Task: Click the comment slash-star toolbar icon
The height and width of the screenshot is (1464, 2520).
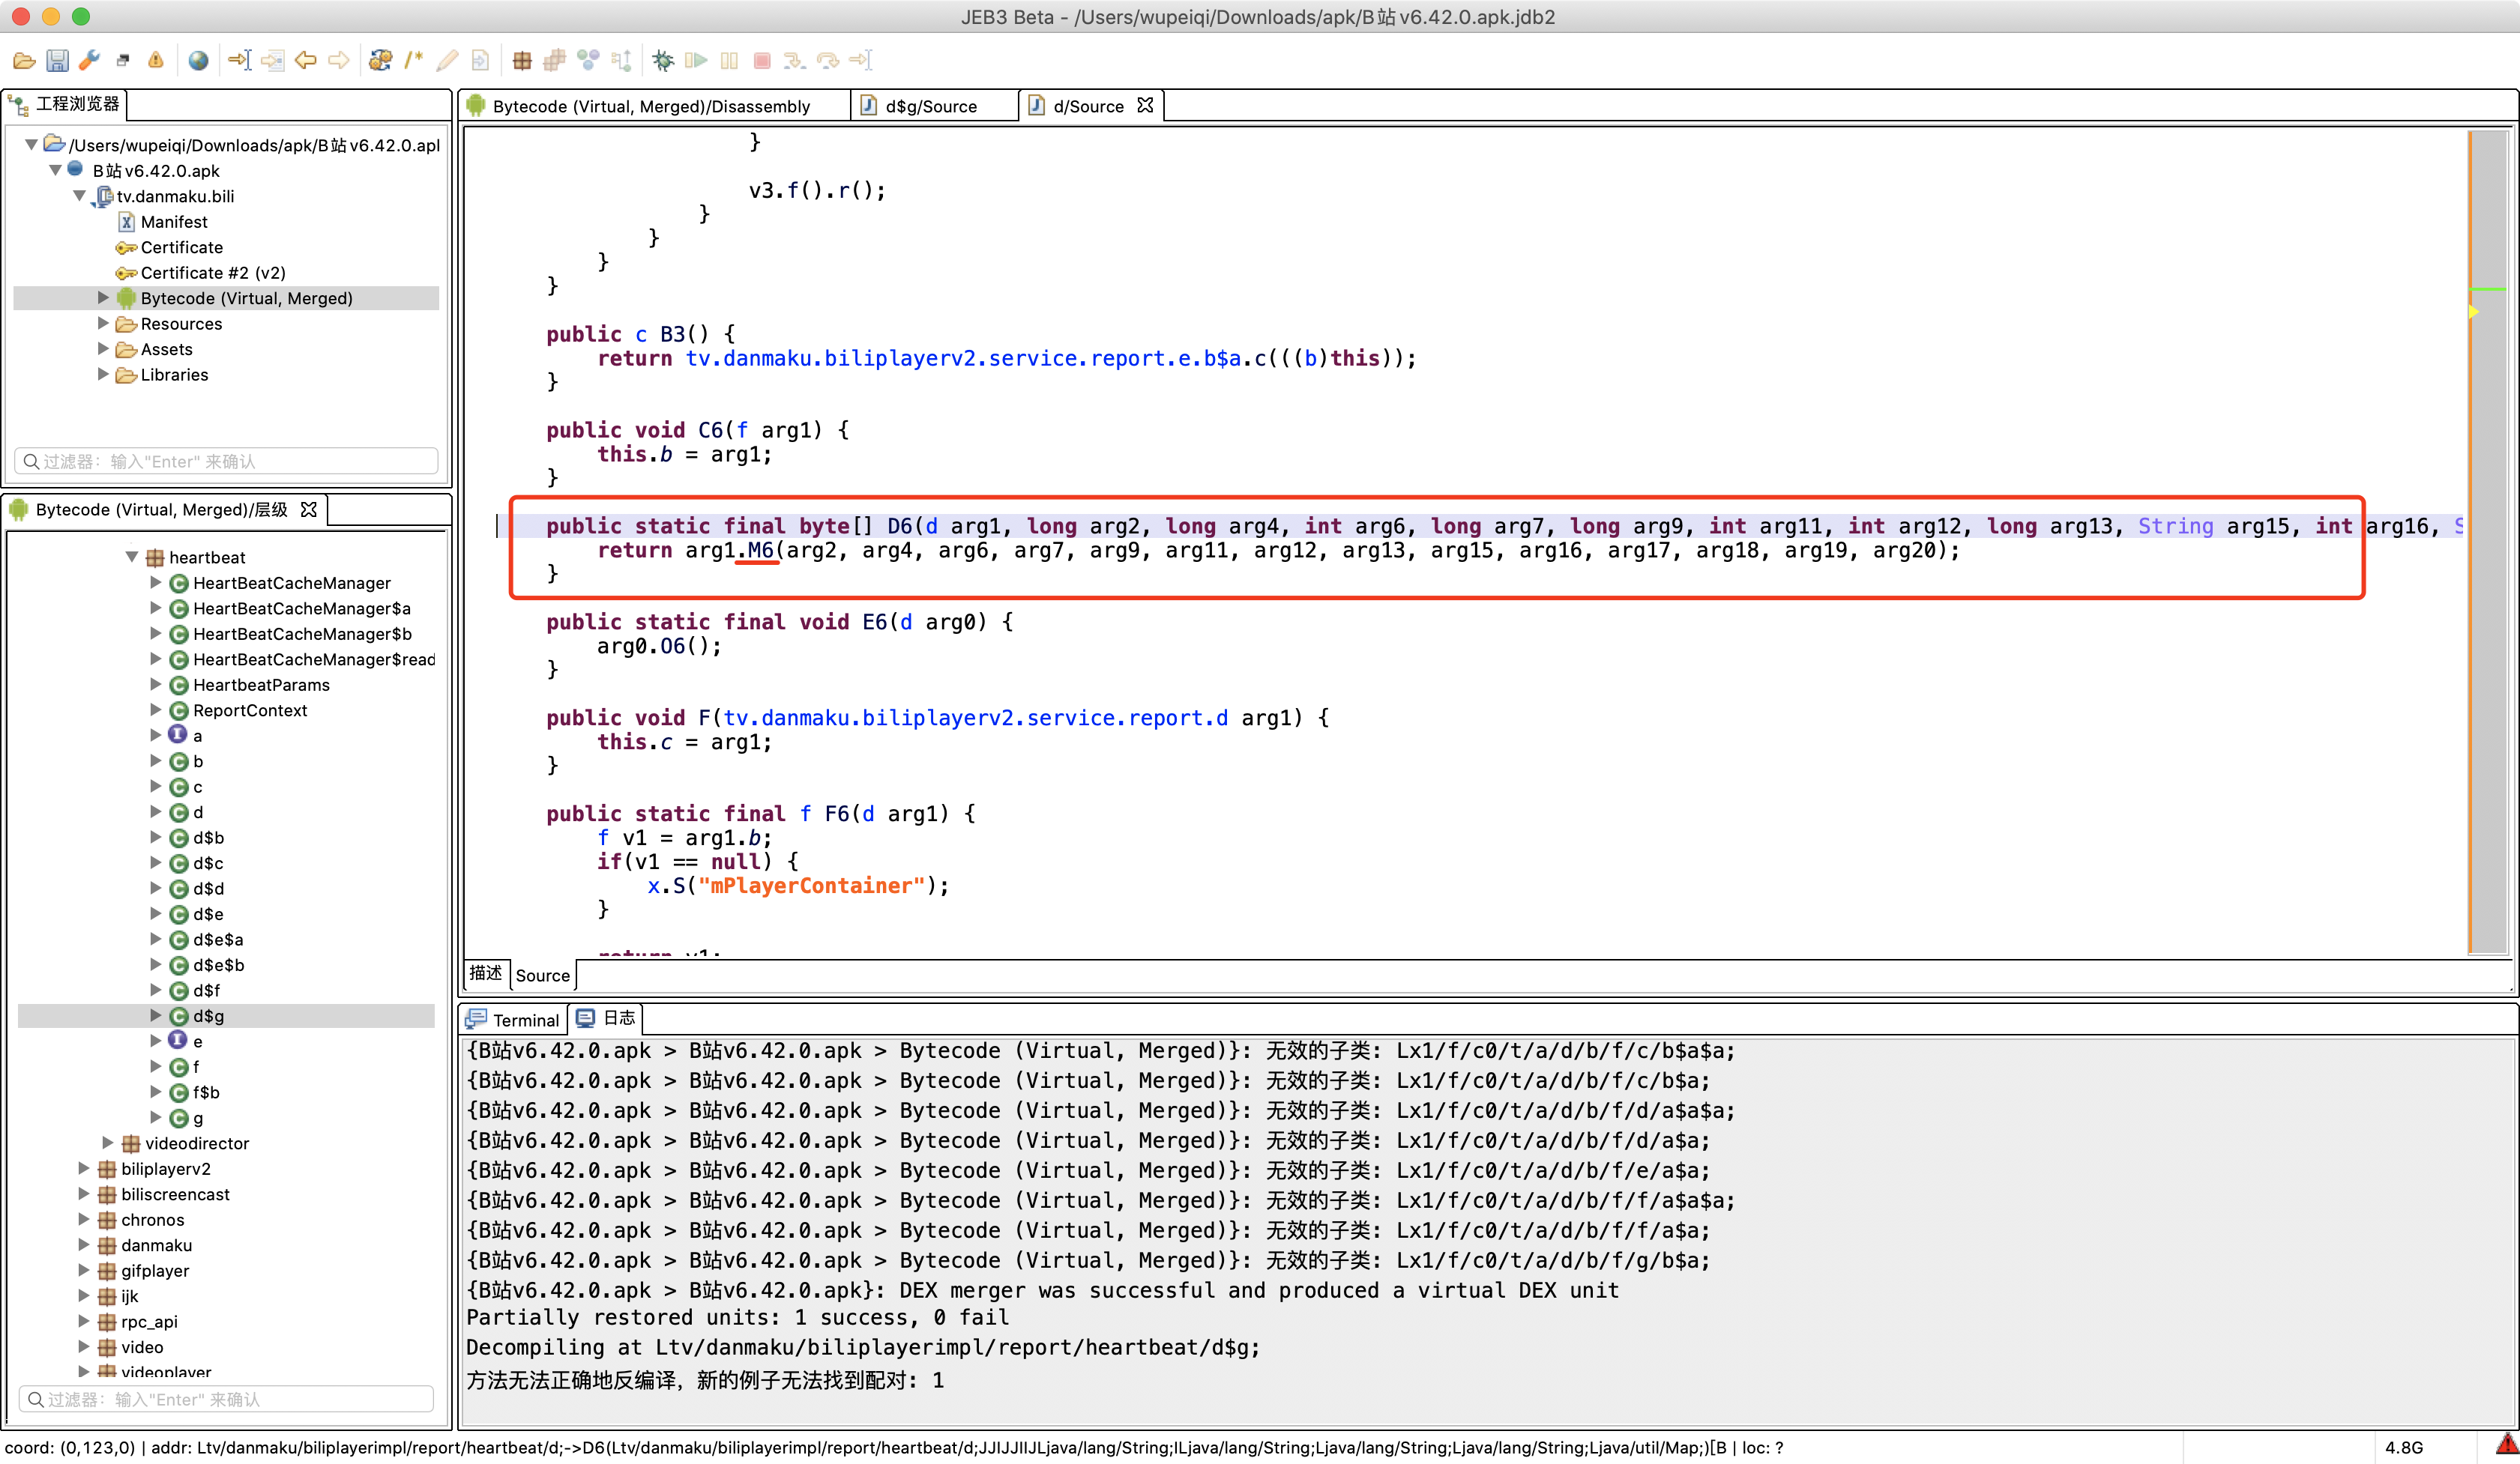Action: (414, 61)
